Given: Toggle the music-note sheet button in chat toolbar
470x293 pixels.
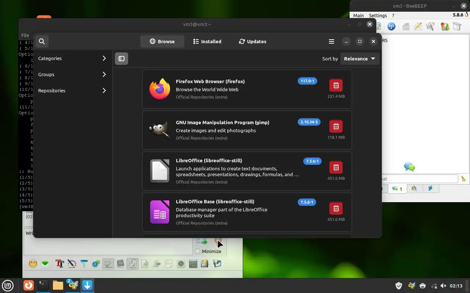Looking at the screenshot, I should (133, 263).
